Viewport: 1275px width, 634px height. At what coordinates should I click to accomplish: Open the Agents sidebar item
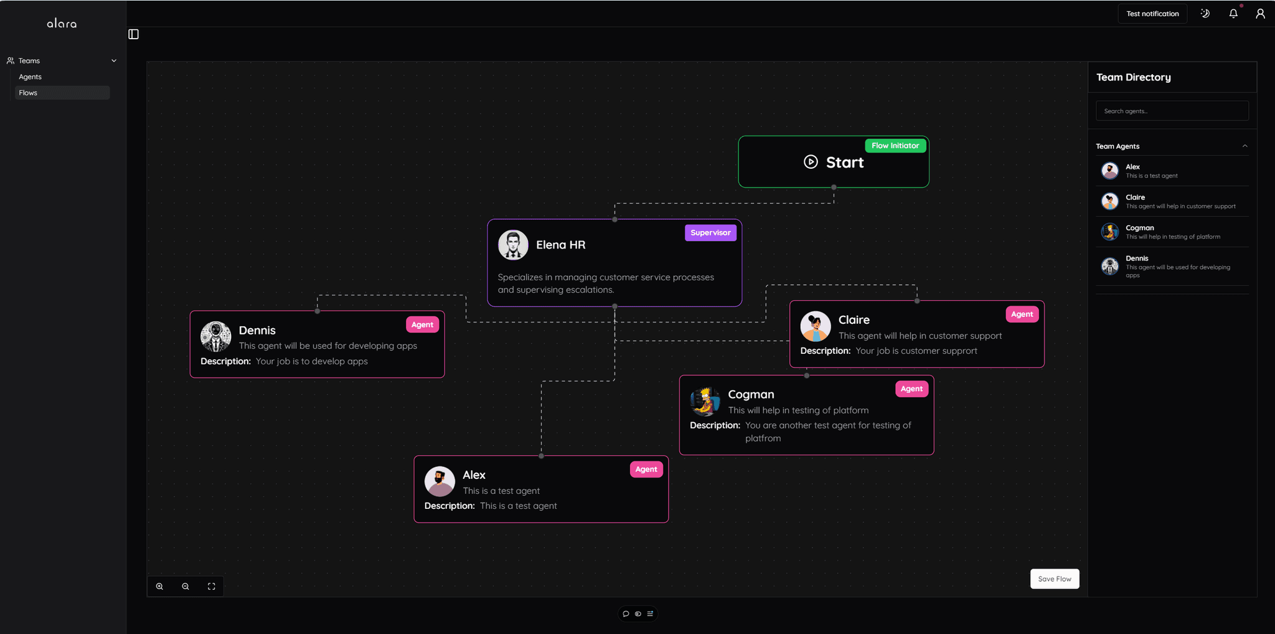(x=31, y=77)
